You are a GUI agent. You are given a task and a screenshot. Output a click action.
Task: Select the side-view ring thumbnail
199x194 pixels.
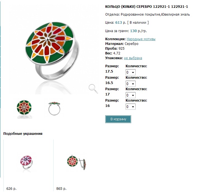tap(54, 109)
